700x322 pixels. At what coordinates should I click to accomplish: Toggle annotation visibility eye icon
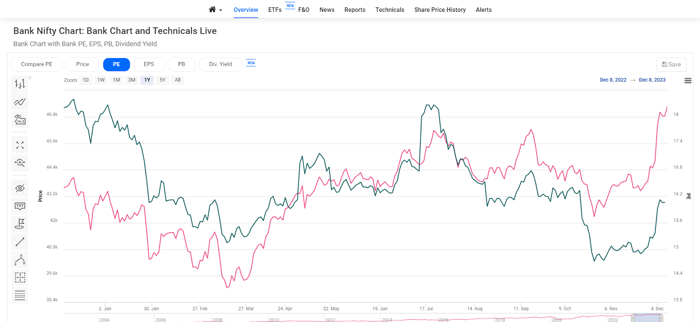20,188
